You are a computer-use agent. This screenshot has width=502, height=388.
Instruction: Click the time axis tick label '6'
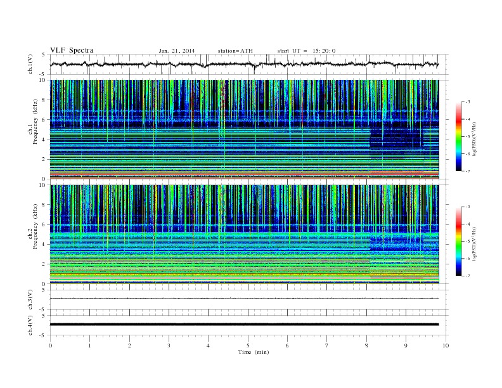[x=287, y=346]
